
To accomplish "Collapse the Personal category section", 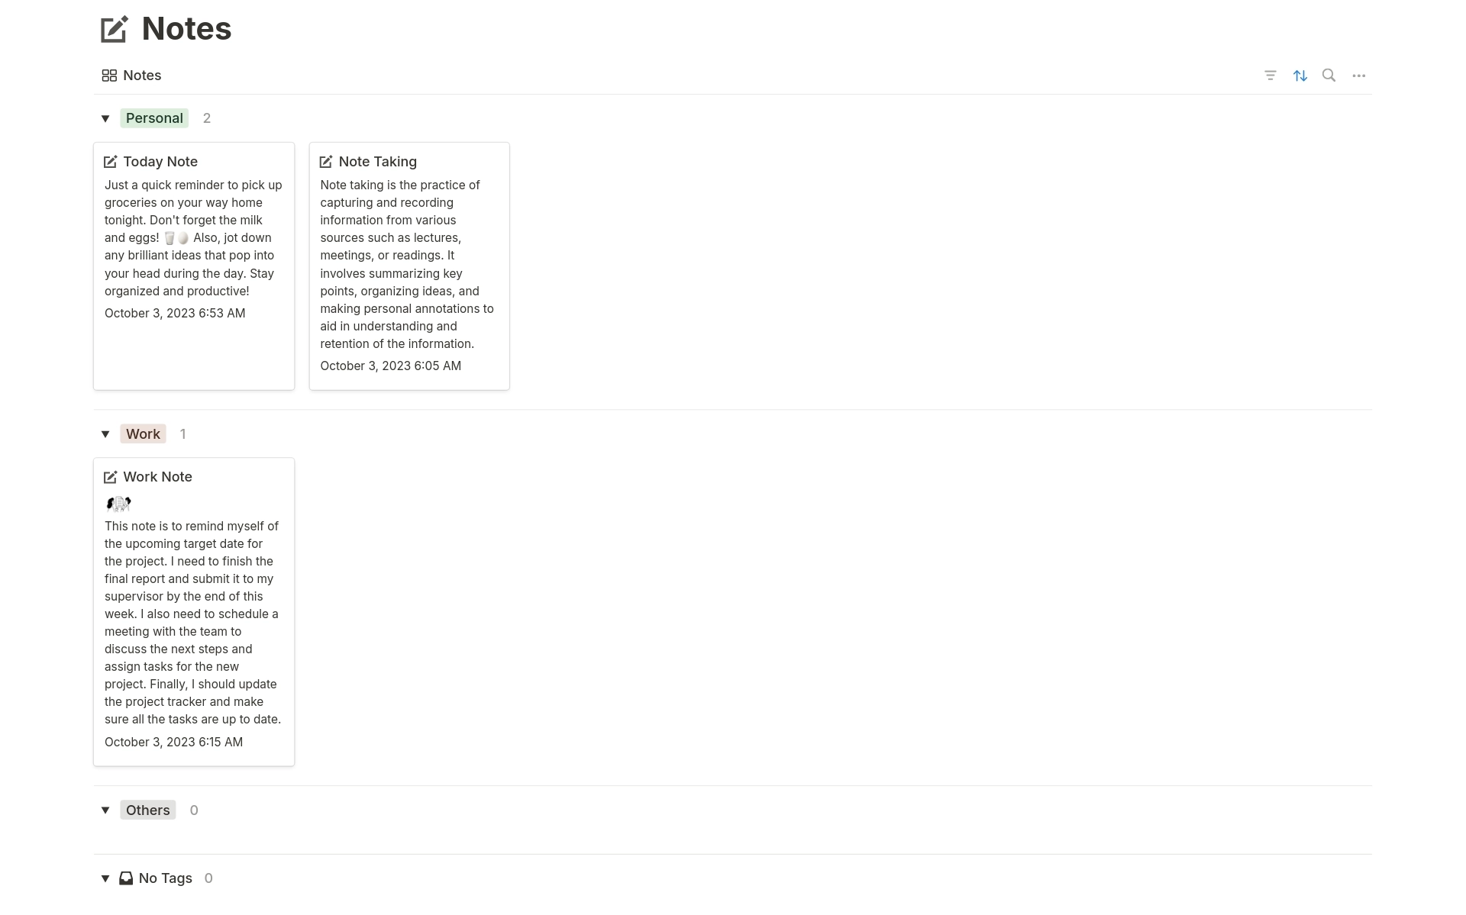I will [105, 118].
